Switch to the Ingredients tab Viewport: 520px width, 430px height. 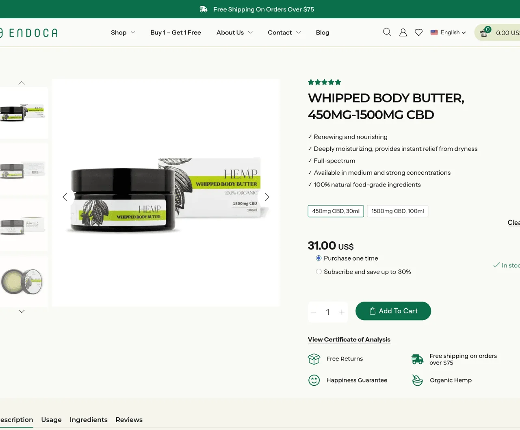click(x=89, y=420)
